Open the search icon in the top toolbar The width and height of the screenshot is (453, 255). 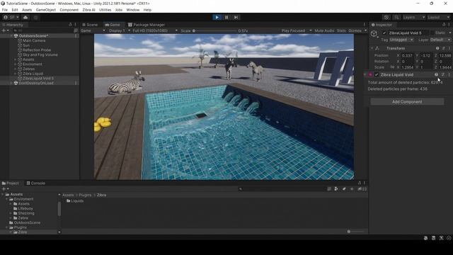point(396,17)
